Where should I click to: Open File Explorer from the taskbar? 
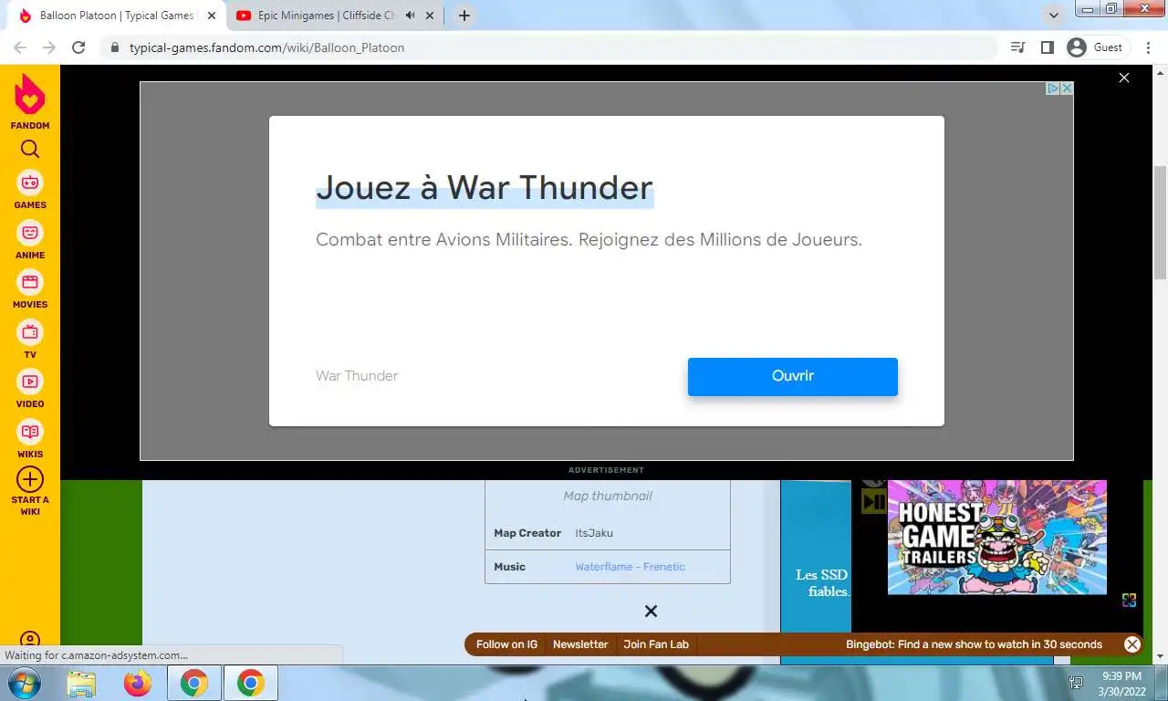click(81, 683)
